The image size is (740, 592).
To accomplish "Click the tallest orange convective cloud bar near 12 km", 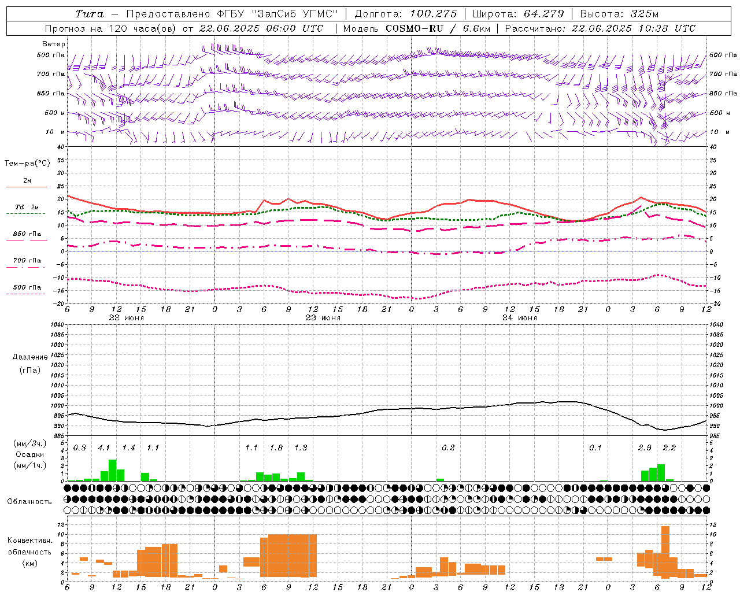I will [665, 552].
